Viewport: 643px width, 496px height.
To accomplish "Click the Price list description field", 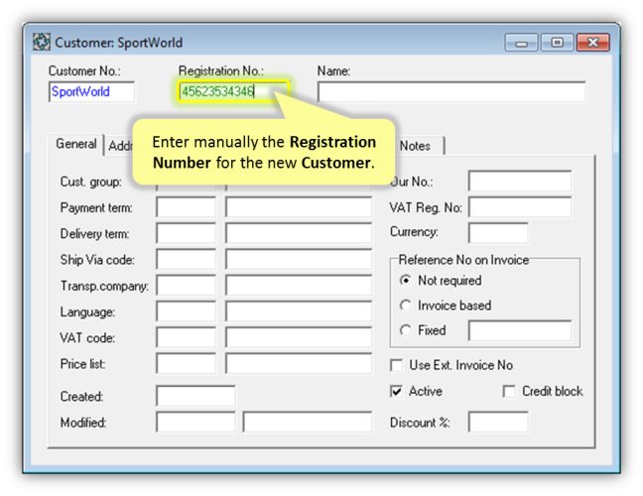I will click(x=299, y=364).
